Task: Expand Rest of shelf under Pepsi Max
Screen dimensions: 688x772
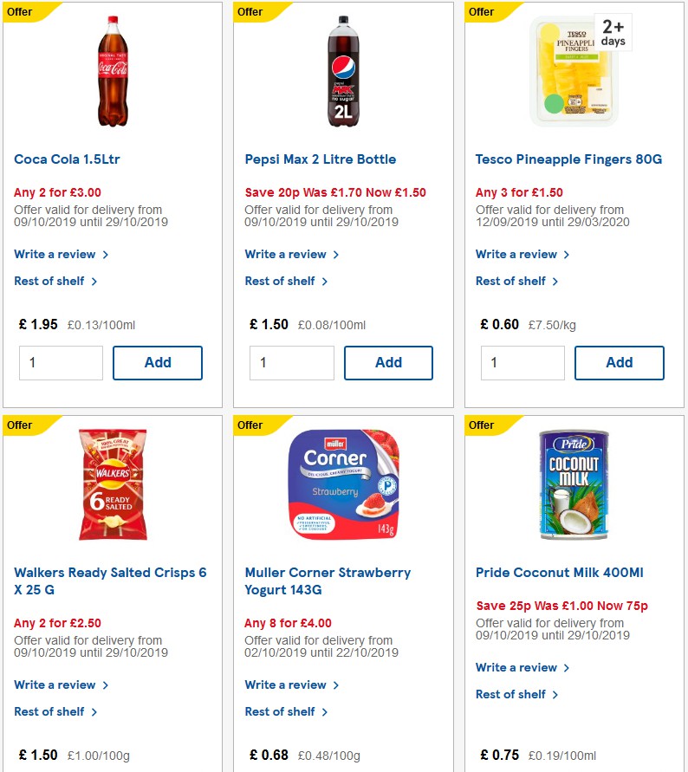Action: pyautogui.click(x=282, y=281)
